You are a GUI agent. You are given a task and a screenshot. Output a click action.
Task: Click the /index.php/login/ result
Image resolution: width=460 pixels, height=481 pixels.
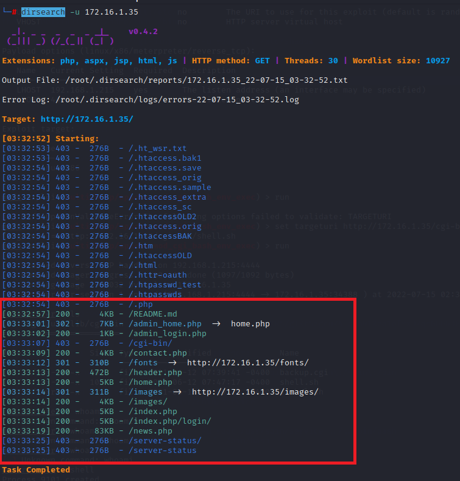(x=170, y=421)
